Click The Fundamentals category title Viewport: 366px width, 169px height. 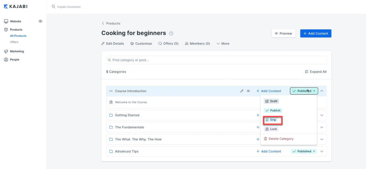pyautogui.click(x=129, y=127)
